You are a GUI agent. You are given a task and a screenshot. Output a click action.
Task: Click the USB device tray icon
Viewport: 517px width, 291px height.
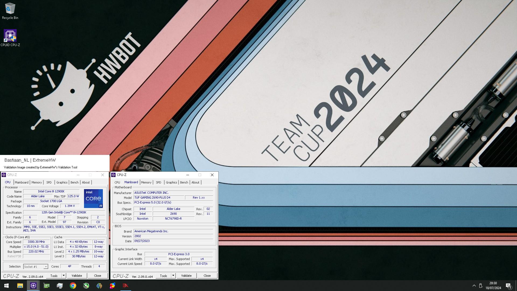(481, 286)
